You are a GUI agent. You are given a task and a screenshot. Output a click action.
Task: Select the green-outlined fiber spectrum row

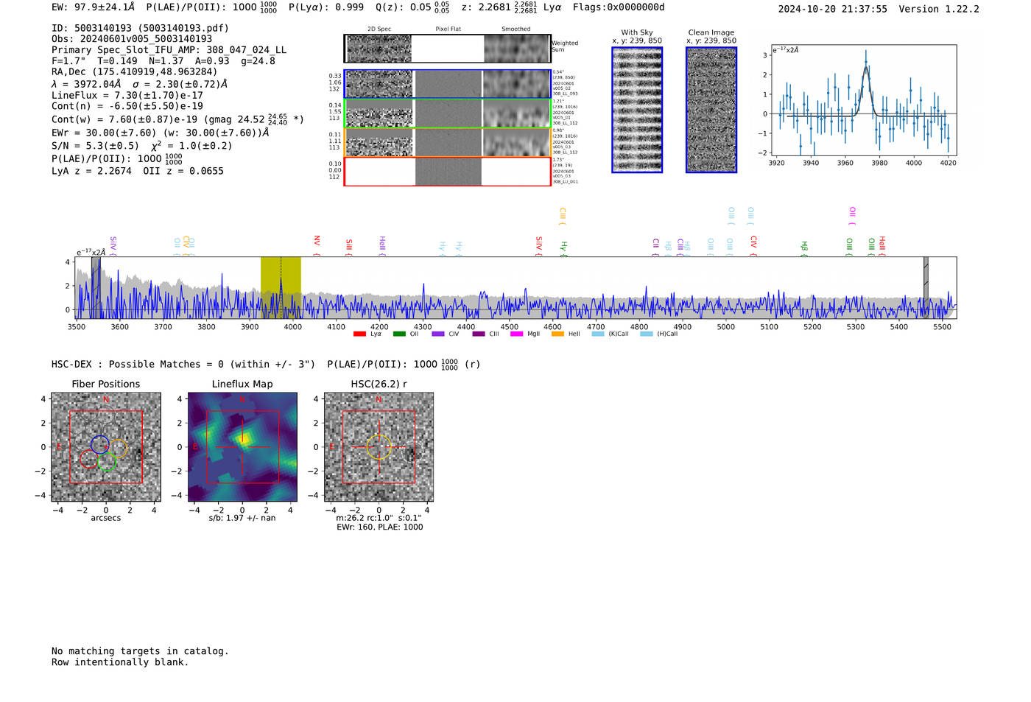pyautogui.click(x=448, y=113)
